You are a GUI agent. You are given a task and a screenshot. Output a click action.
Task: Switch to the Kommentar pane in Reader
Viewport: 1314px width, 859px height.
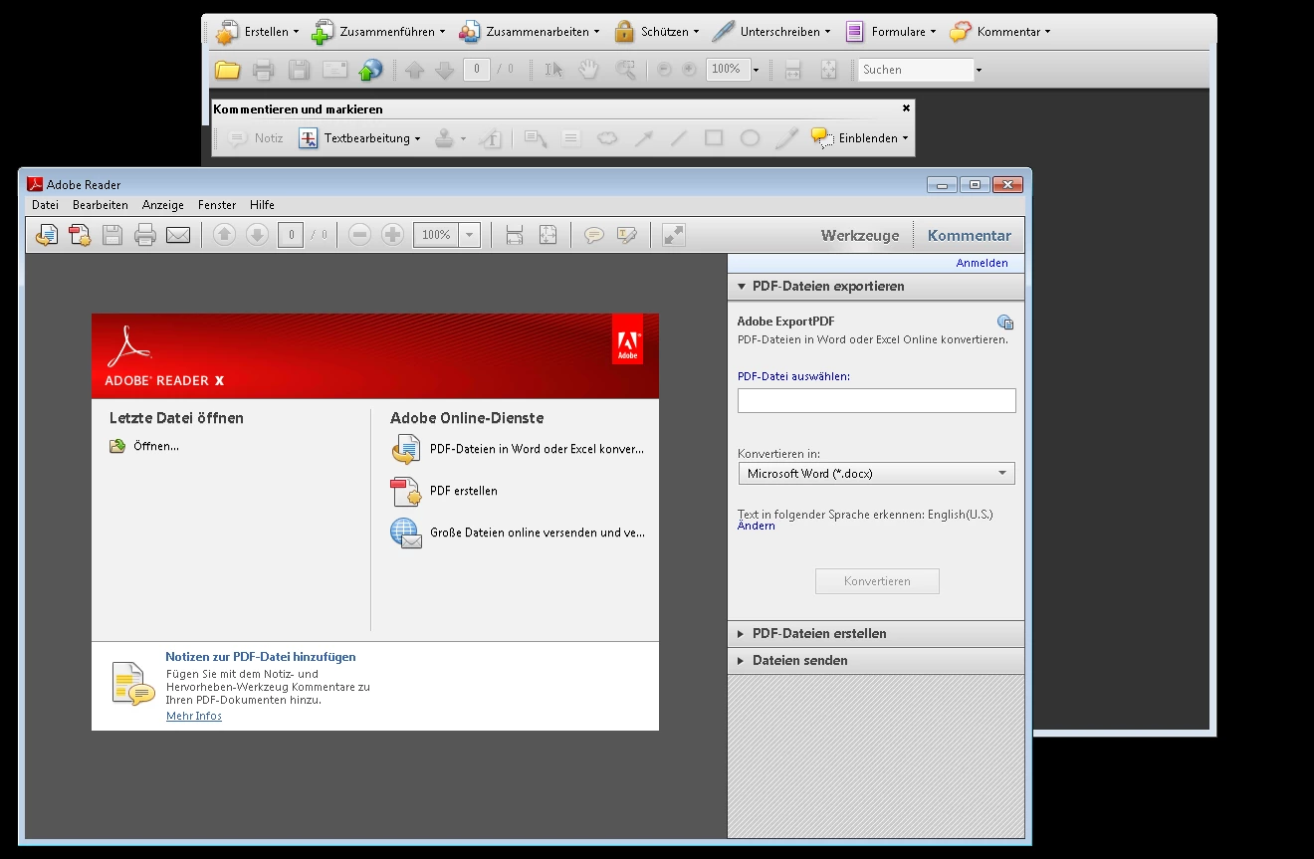[x=970, y=236]
